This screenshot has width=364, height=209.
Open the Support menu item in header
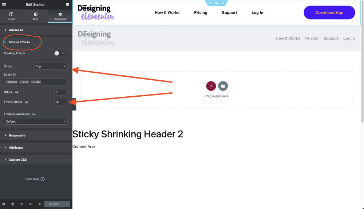229,12
